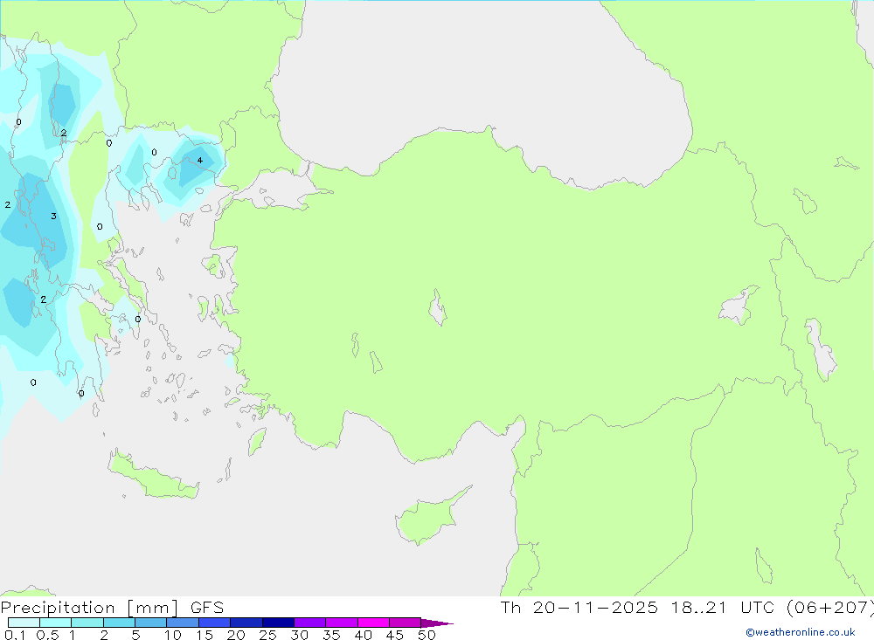Click the map precipitation value "3"

pyautogui.click(x=53, y=216)
